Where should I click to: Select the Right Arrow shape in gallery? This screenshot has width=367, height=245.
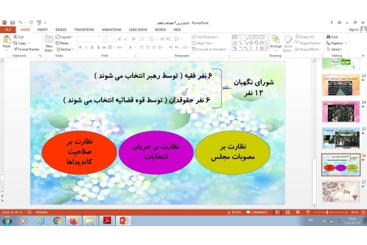(x=251, y=42)
